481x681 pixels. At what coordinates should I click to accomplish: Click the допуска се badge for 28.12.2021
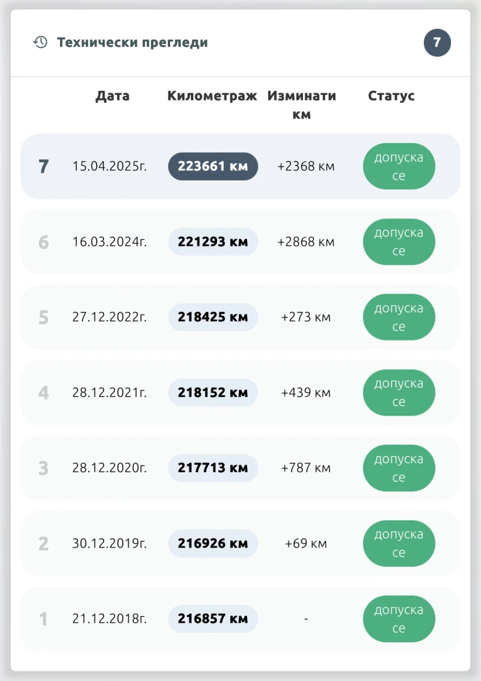(x=399, y=392)
